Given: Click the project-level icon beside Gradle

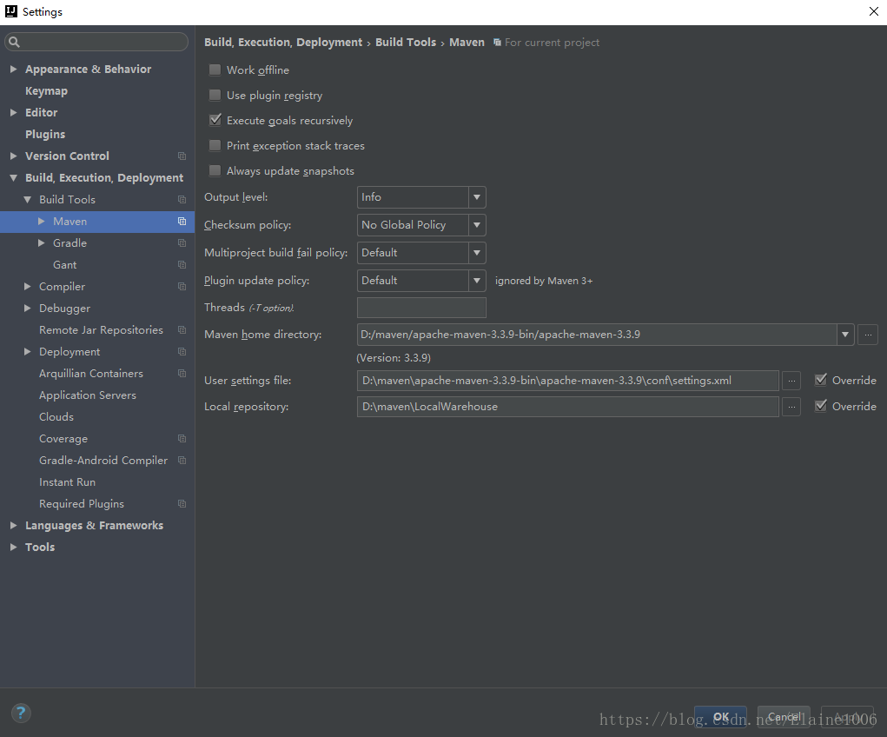Looking at the screenshot, I should click(x=182, y=242).
